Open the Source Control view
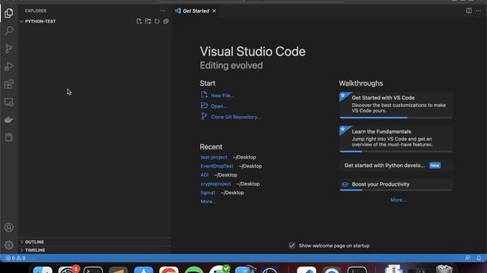 click(x=8, y=49)
